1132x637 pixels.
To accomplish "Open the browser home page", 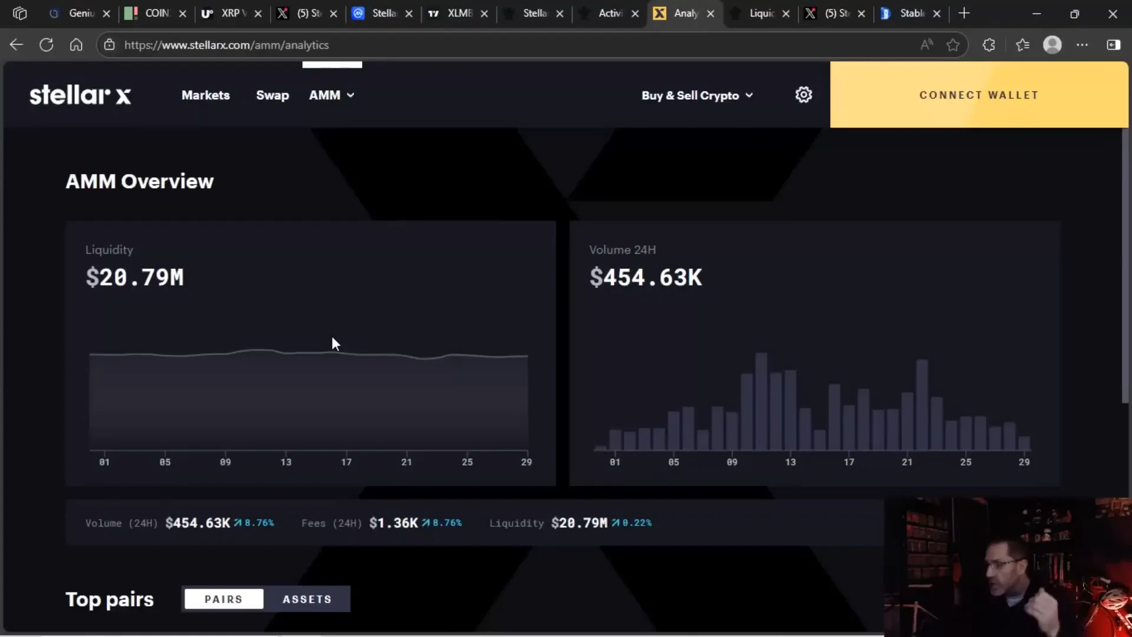I will pyautogui.click(x=76, y=45).
